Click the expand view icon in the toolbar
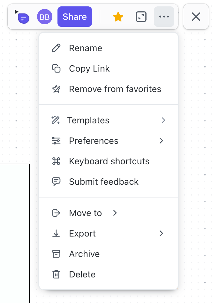Viewport: 212px width, 303px height. 141,16
